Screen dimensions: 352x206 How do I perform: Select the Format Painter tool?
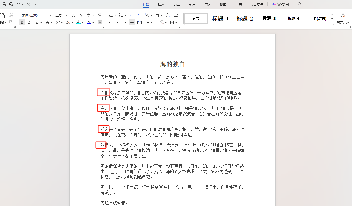[11, 23]
